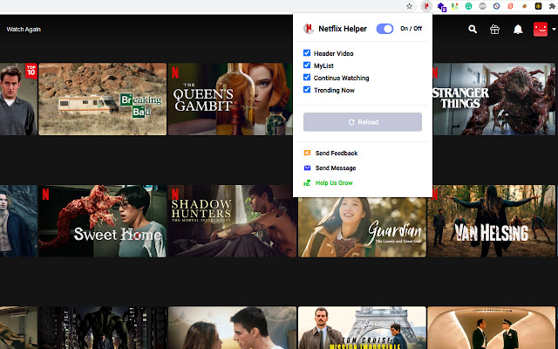
Task: Open the Breaking Bad thumbnail
Action: tap(103, 99)
